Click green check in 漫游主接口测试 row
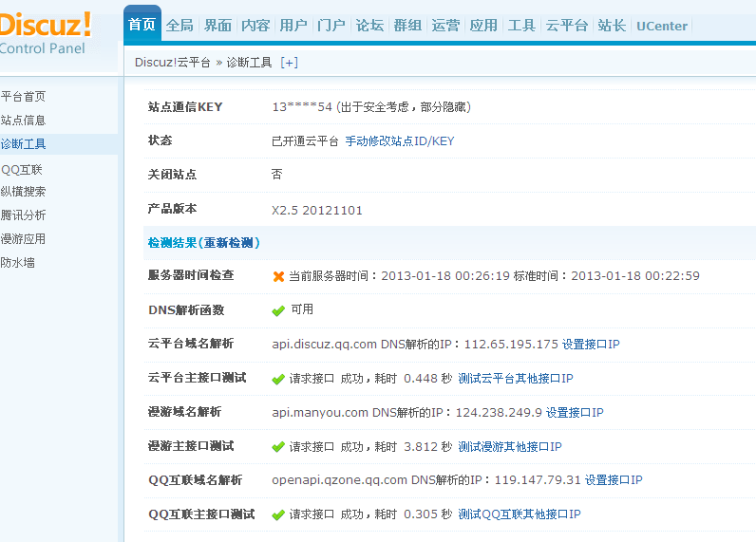 [x=278, y=447]
